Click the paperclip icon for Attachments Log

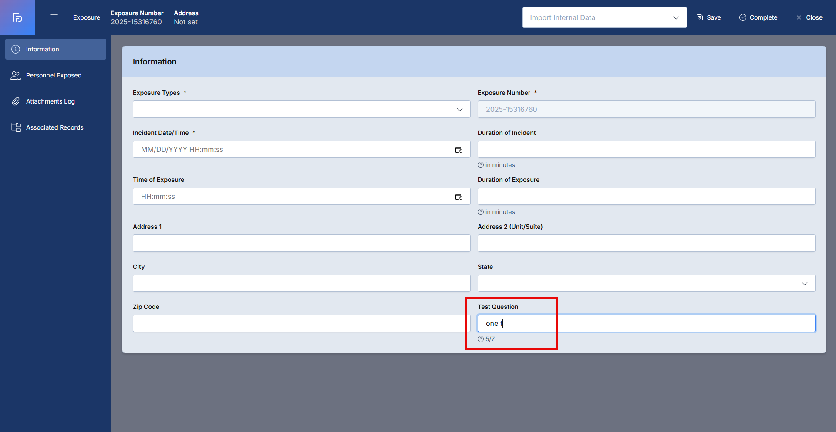(x=16, y=101)
